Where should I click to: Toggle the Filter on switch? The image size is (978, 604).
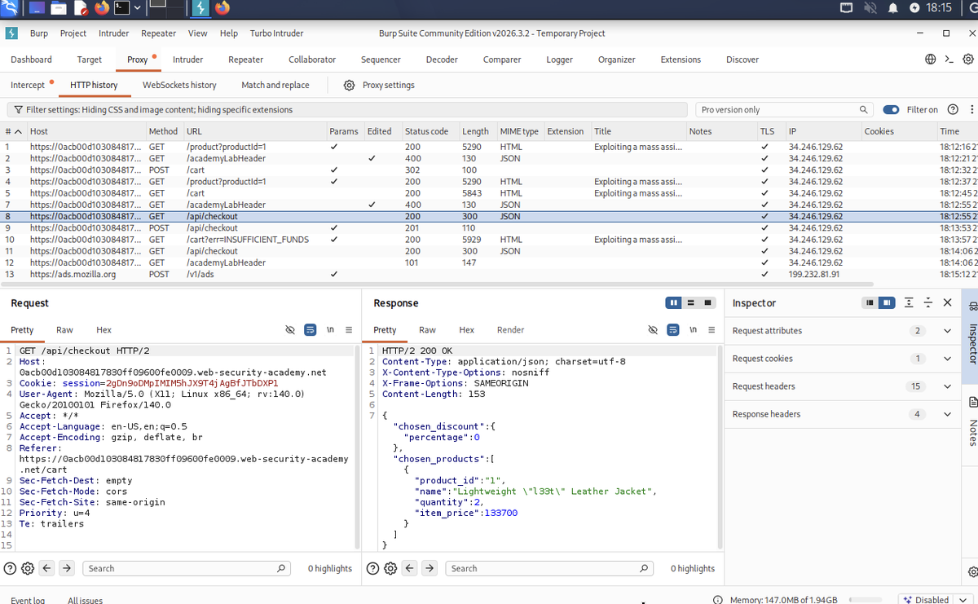892,109
